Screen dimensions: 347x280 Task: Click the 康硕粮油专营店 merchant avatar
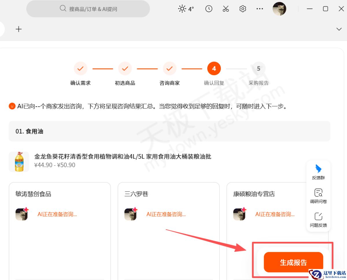[239, 214]
